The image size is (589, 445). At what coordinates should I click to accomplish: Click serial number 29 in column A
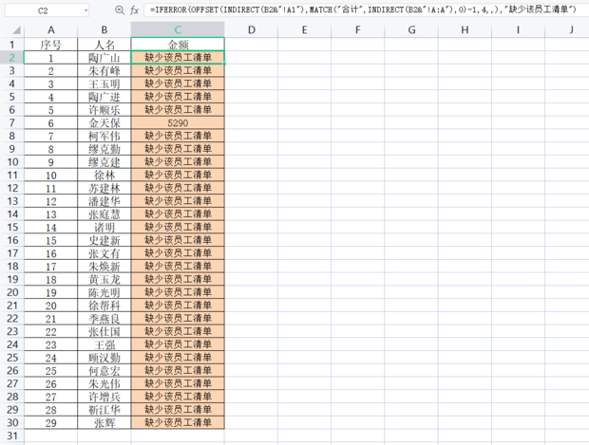(x=51, y=422)
